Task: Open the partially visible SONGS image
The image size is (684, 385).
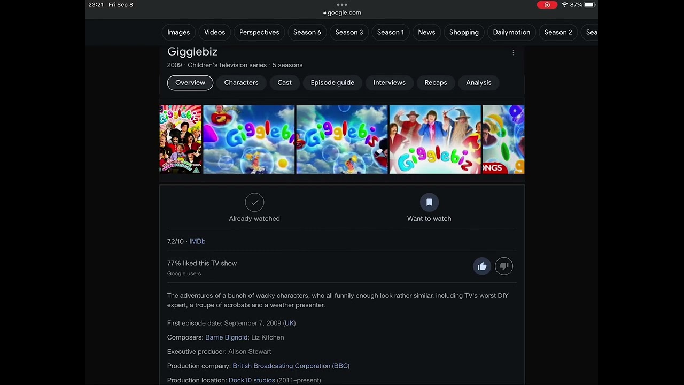Action: (x=503, y=140)
